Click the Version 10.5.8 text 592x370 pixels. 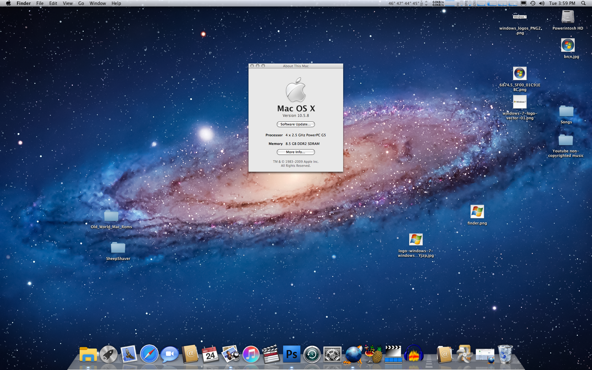click(296, 116)
